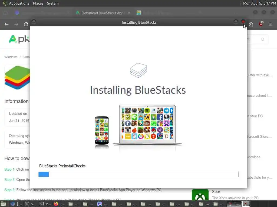Click the installer title bar text
277x207 pixels.
pyautogui.click(x=139, y=22)
